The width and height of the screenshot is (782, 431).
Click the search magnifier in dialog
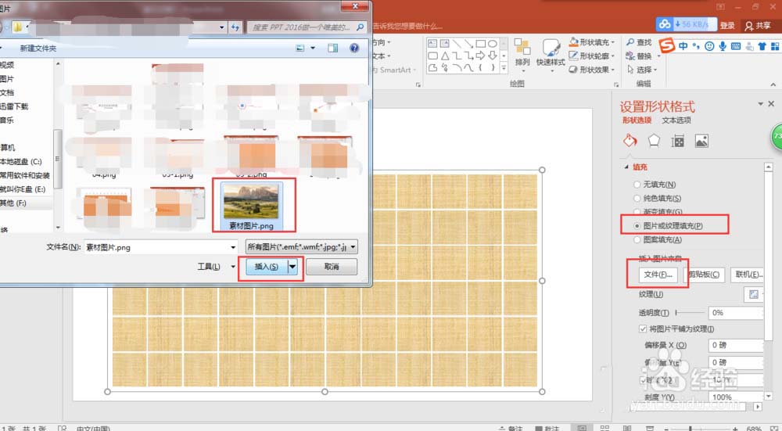point(360,27)
